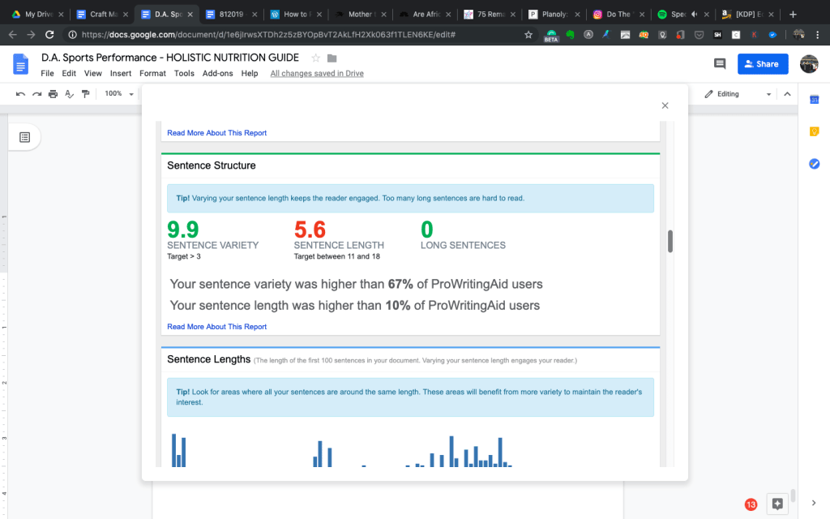Open the Tools menu
This screenshot has width=830, height=519.
click(184, 73)
